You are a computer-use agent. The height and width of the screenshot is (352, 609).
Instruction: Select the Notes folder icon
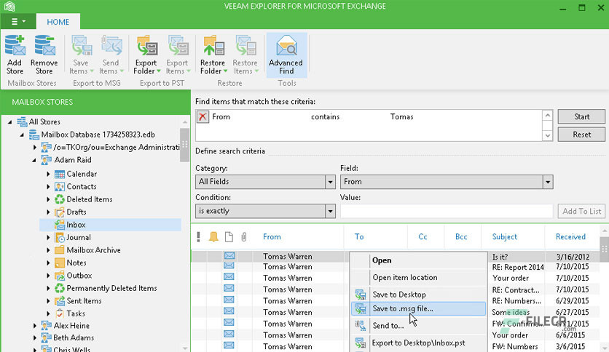(x=60, y=263)
